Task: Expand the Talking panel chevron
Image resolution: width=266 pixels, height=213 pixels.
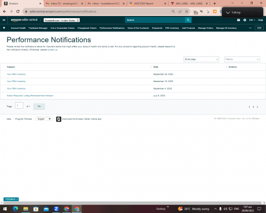Action: click(228, 13)
